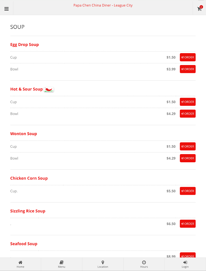The width and height of the screenshot is (206, 271).
Task: Order a bowl of Wonton Soup
Action: pyautogui.click(x=188, y=158)
